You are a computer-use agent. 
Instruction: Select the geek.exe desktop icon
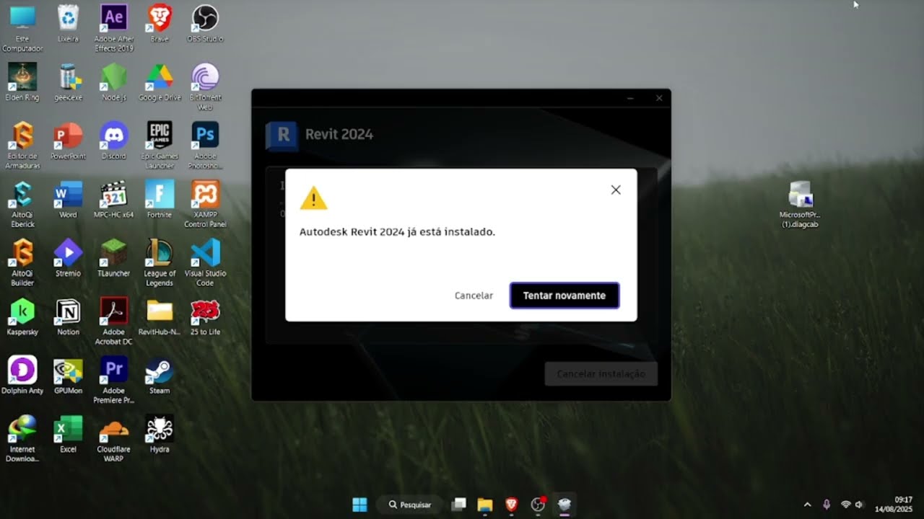point(68,82)
